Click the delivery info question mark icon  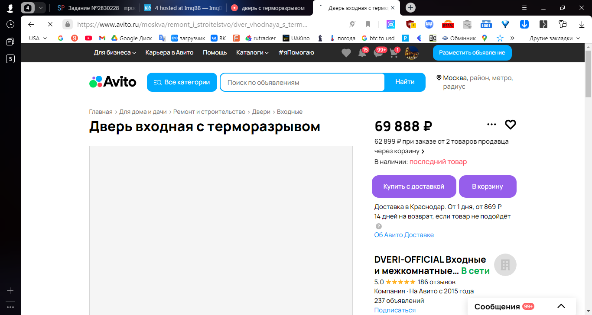pos(379,226)
